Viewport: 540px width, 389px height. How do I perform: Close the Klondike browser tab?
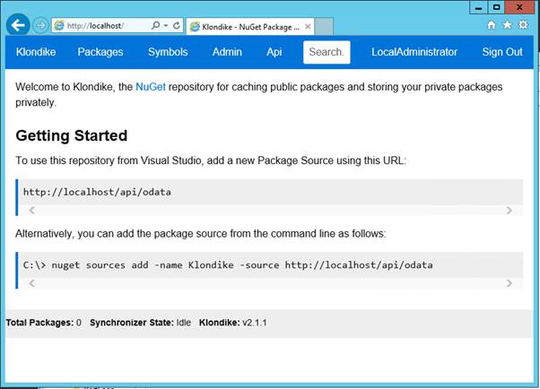tap(308, 27)
